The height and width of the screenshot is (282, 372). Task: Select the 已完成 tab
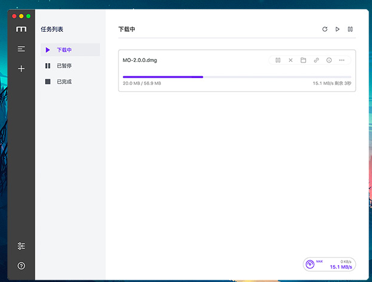pos(70,82)
